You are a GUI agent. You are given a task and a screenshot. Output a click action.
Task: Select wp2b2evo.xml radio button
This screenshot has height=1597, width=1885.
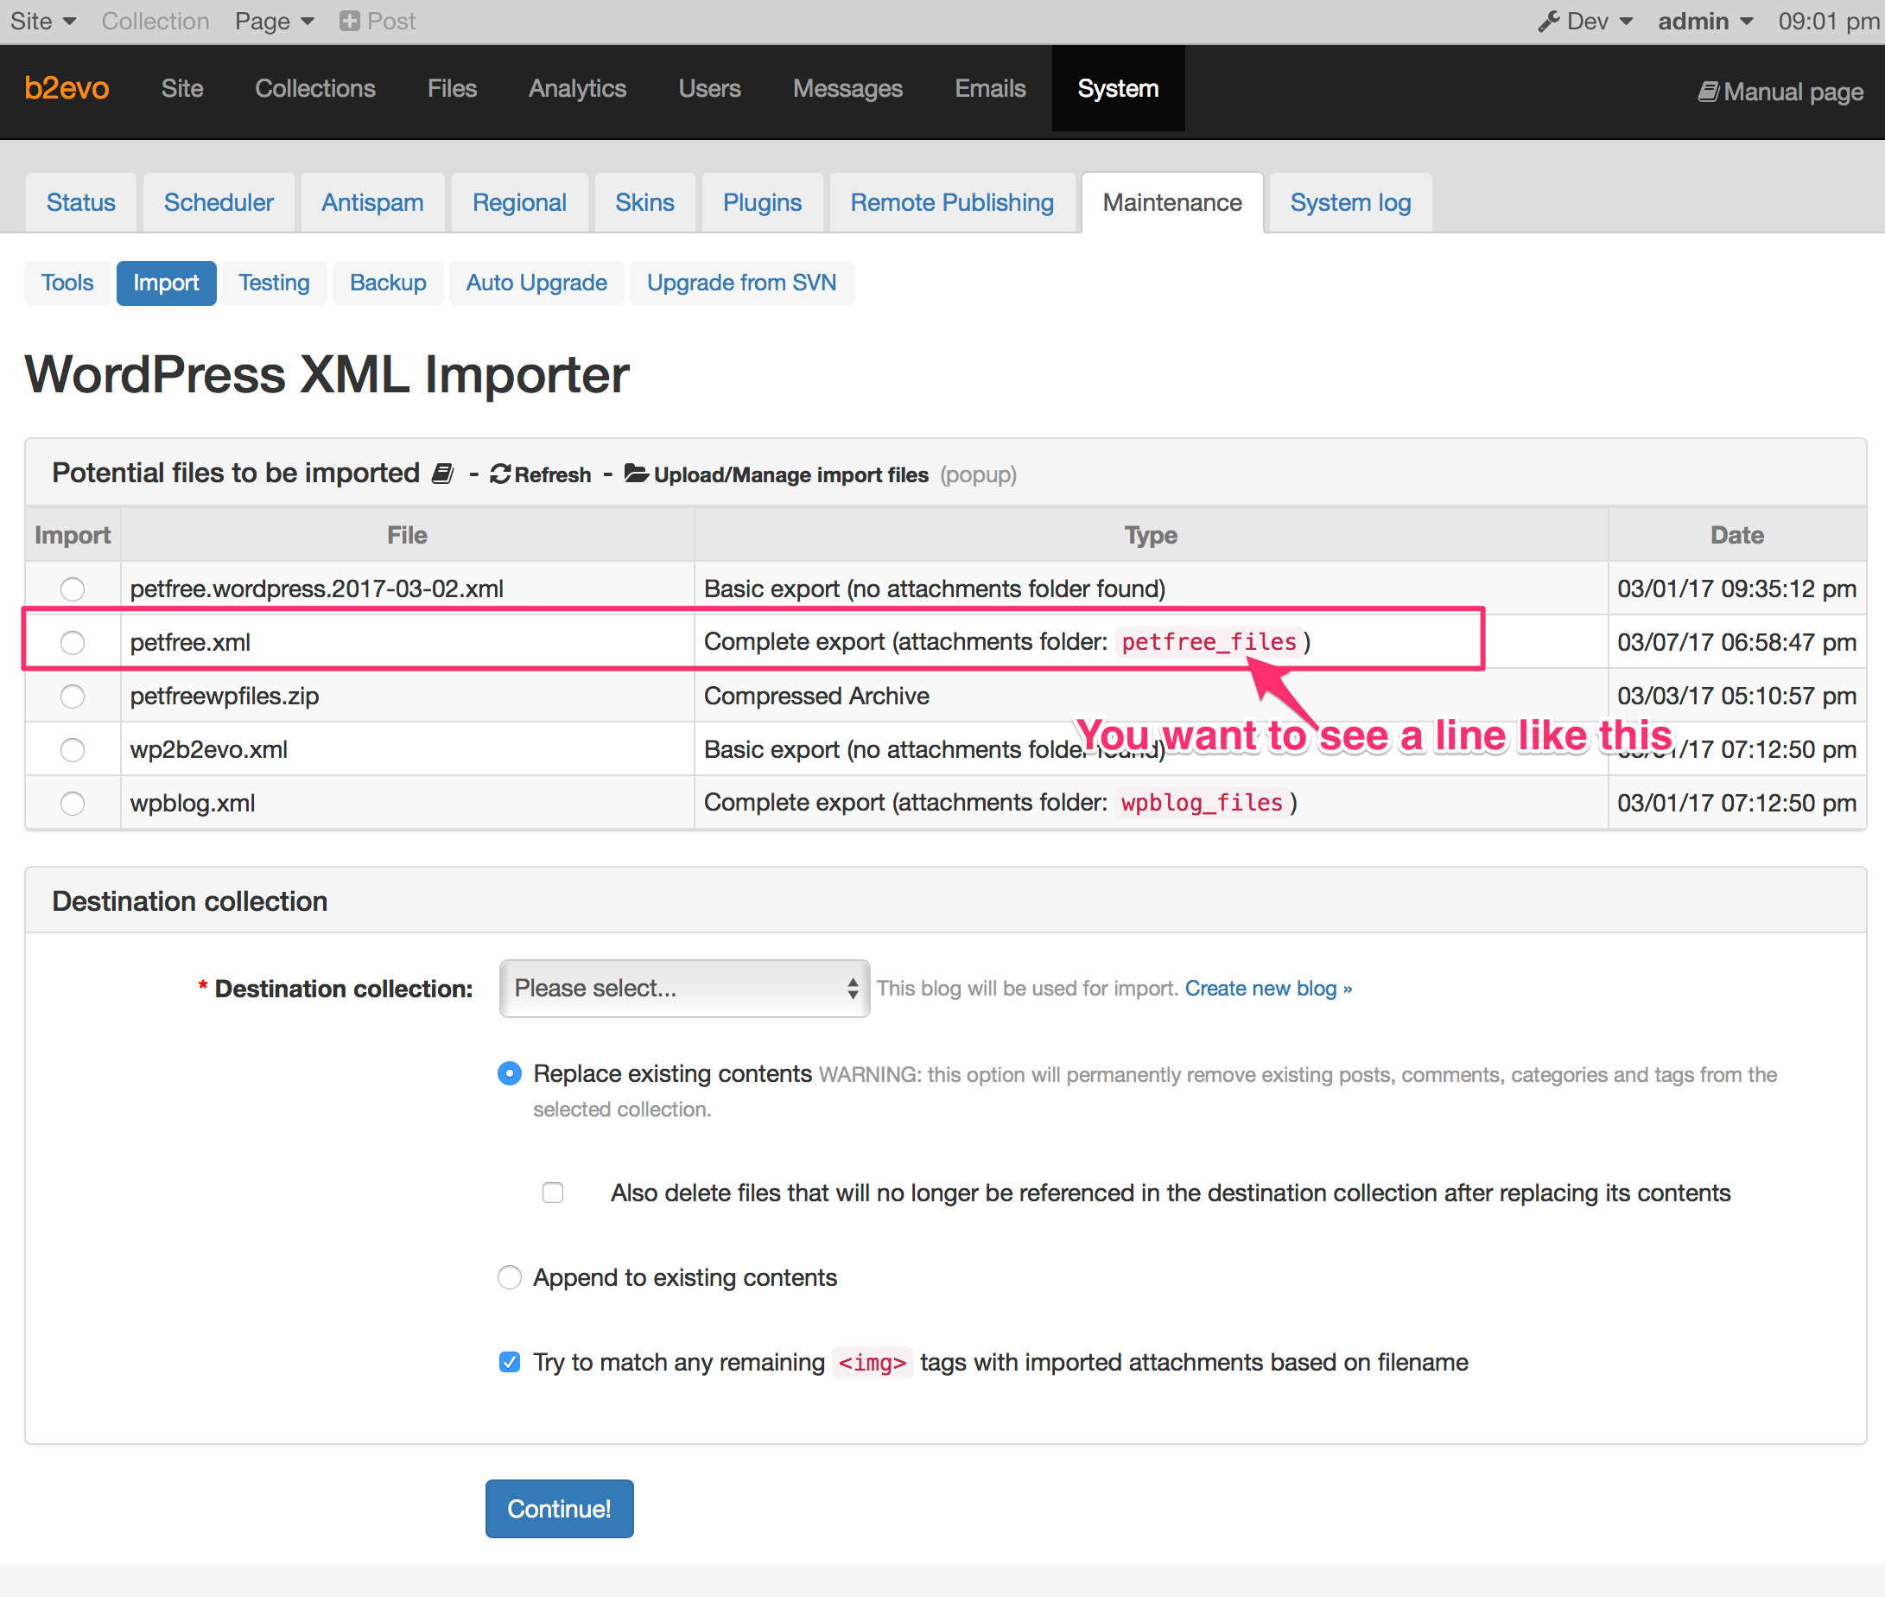[73, 749]
